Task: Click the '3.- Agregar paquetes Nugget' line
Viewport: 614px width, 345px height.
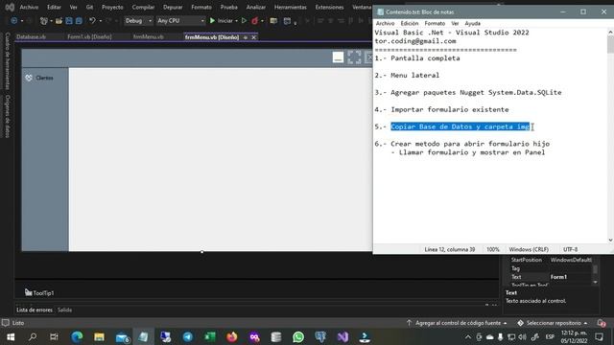Action: (468, 92)
